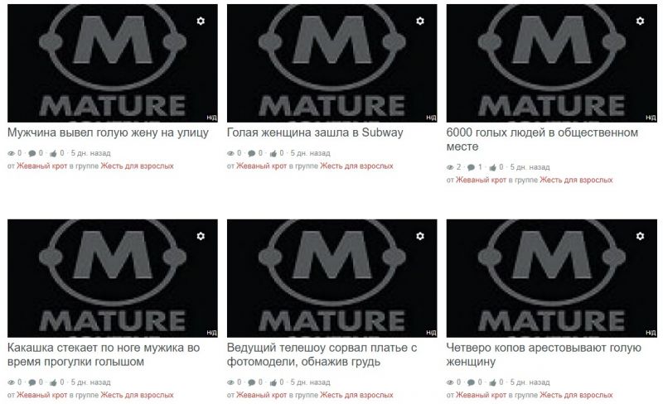The width and height of the screenshot is (663, 404).
Task: Click the thumbnail of Ведущий телешоу video
Action: tap(332, 278)
